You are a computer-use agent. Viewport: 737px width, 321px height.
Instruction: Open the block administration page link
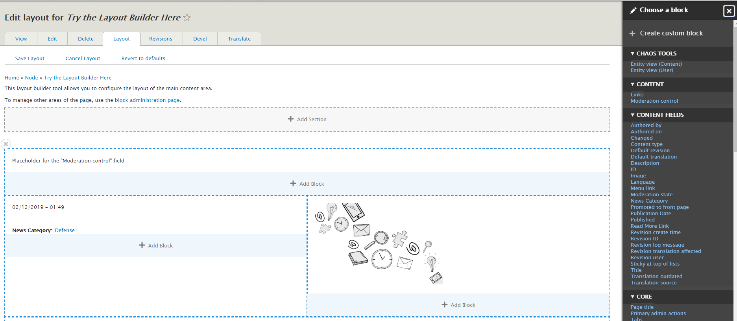coord(147,100)
